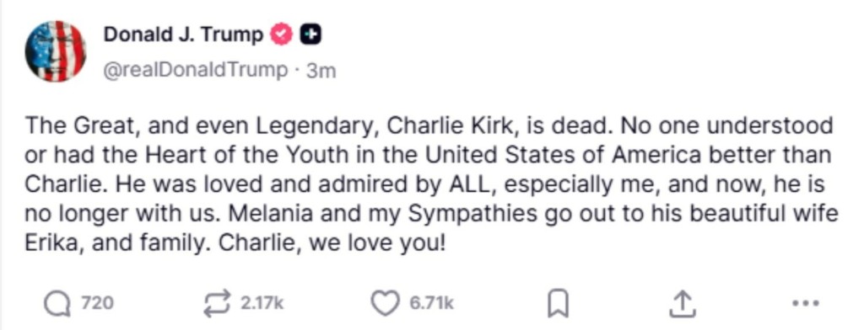Click the closing sentence "Charlie, we love you!"

coord(331,243)
